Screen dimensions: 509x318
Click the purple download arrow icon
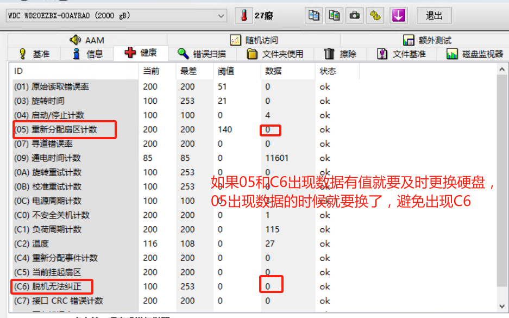pos(398,16)
